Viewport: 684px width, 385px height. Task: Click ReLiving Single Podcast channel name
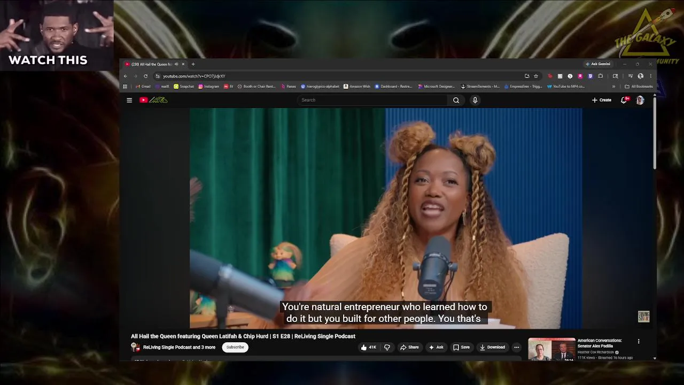point(179,347)
